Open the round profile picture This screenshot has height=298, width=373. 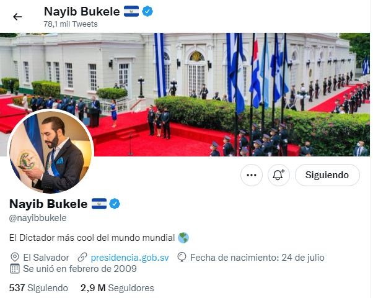50,151
